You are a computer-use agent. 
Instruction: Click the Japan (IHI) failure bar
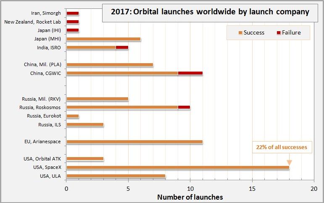[73, 30]
